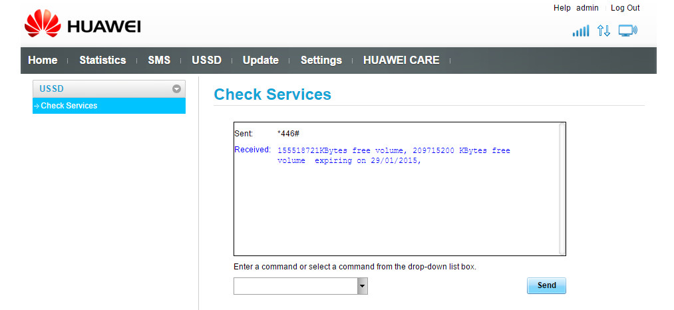The width and height of the screenshot is (674, 310).
Task: Switch to the SMS tab
Action: 159,61
